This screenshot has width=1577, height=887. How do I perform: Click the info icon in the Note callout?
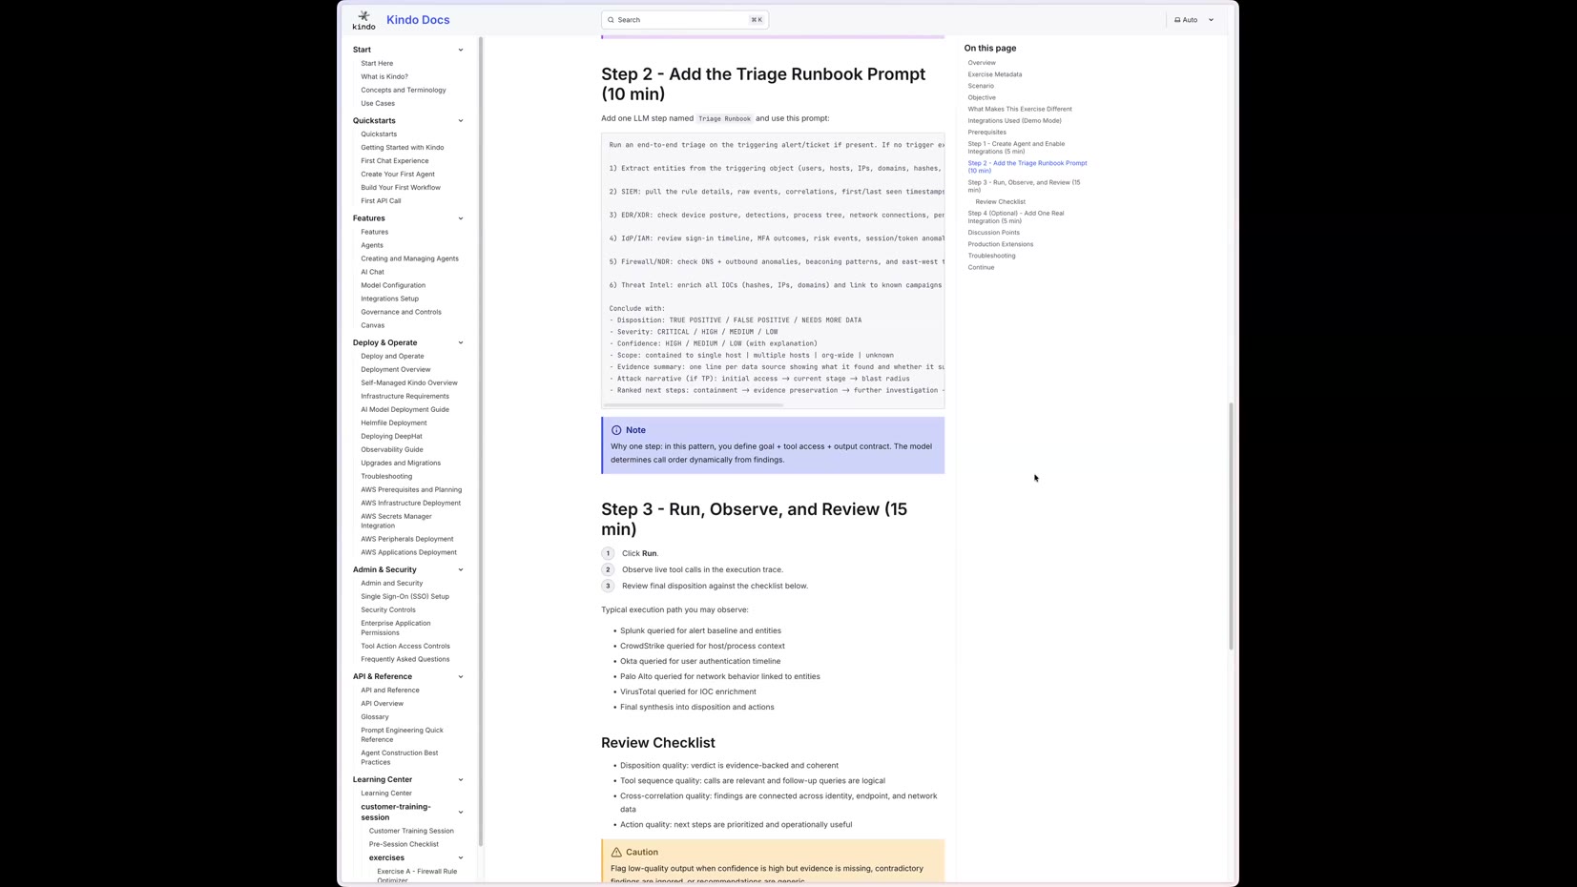[617, 430]
